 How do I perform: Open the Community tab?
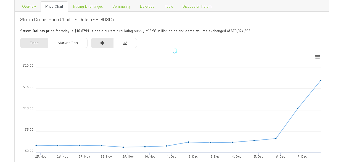pos(121,6)
